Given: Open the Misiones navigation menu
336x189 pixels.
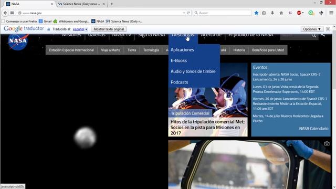Looking at the screenshot, I should [71, 35].
